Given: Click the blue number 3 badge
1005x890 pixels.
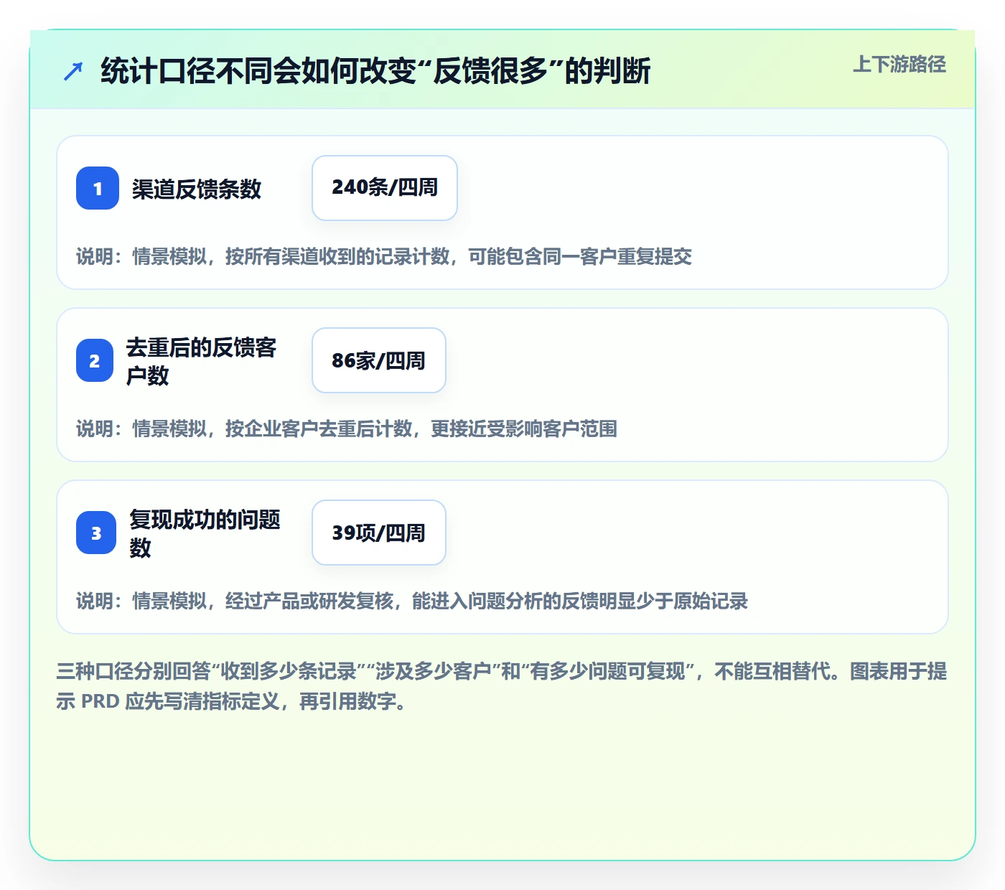Looking at the screenshot, I should click(x=96, y=533).
